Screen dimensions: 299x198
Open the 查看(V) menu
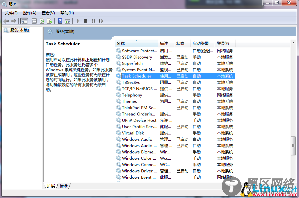point(48,13)
